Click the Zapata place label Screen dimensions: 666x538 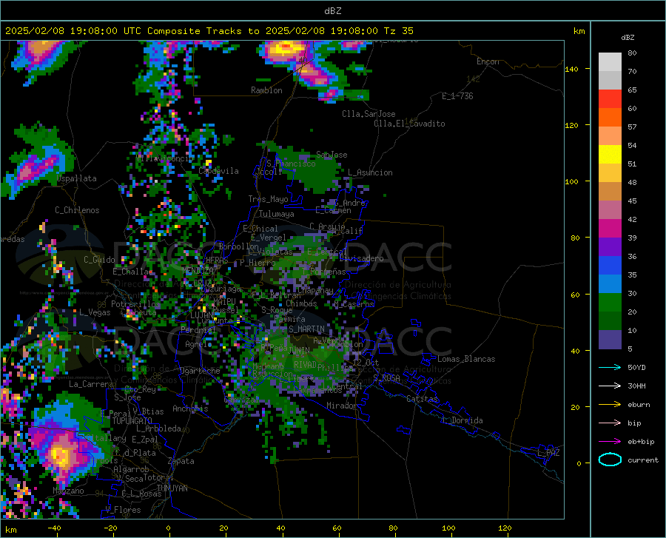point(181,461)
